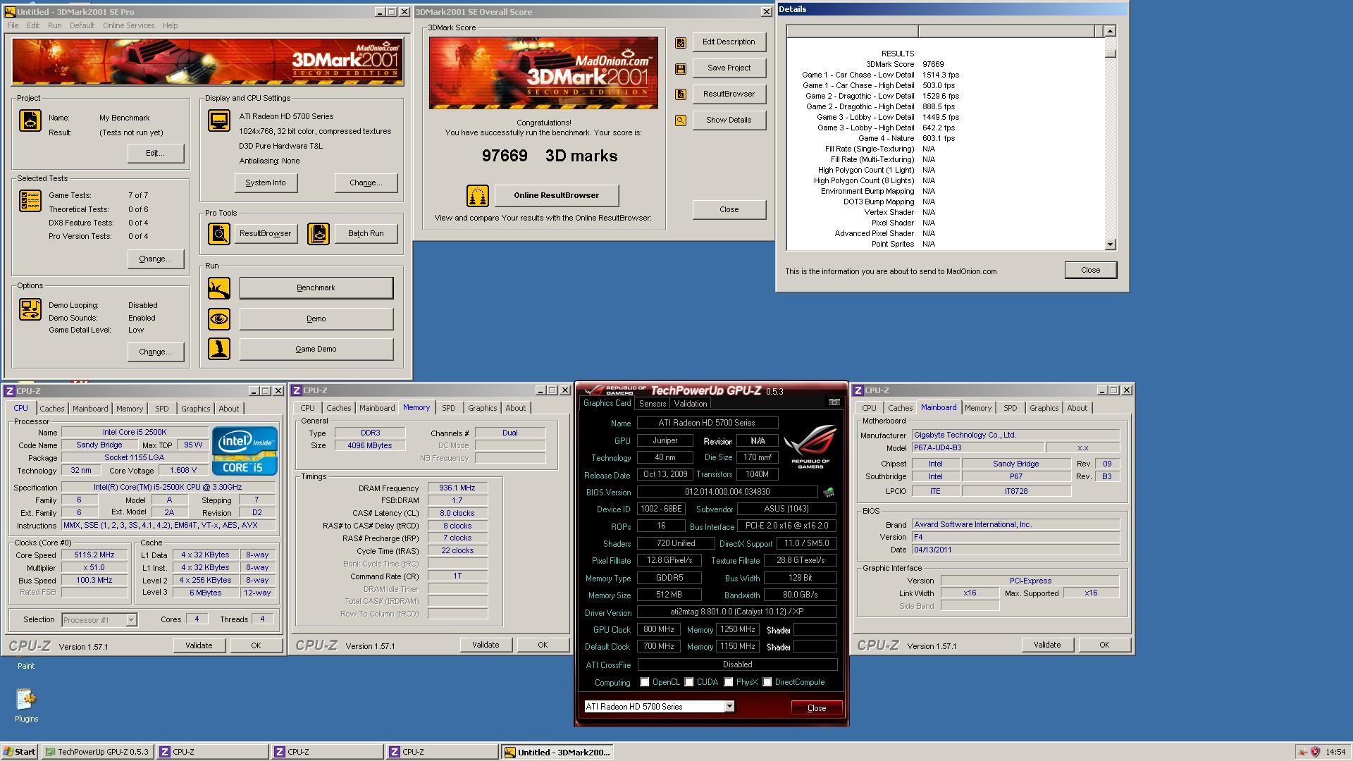Click the ROG logo in GPU-Z
Viewport: 1353px width, 761px height.
tap(810, 446)
